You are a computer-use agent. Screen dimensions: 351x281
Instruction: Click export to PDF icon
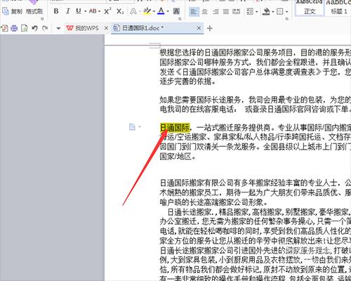[x=5, y=28]
